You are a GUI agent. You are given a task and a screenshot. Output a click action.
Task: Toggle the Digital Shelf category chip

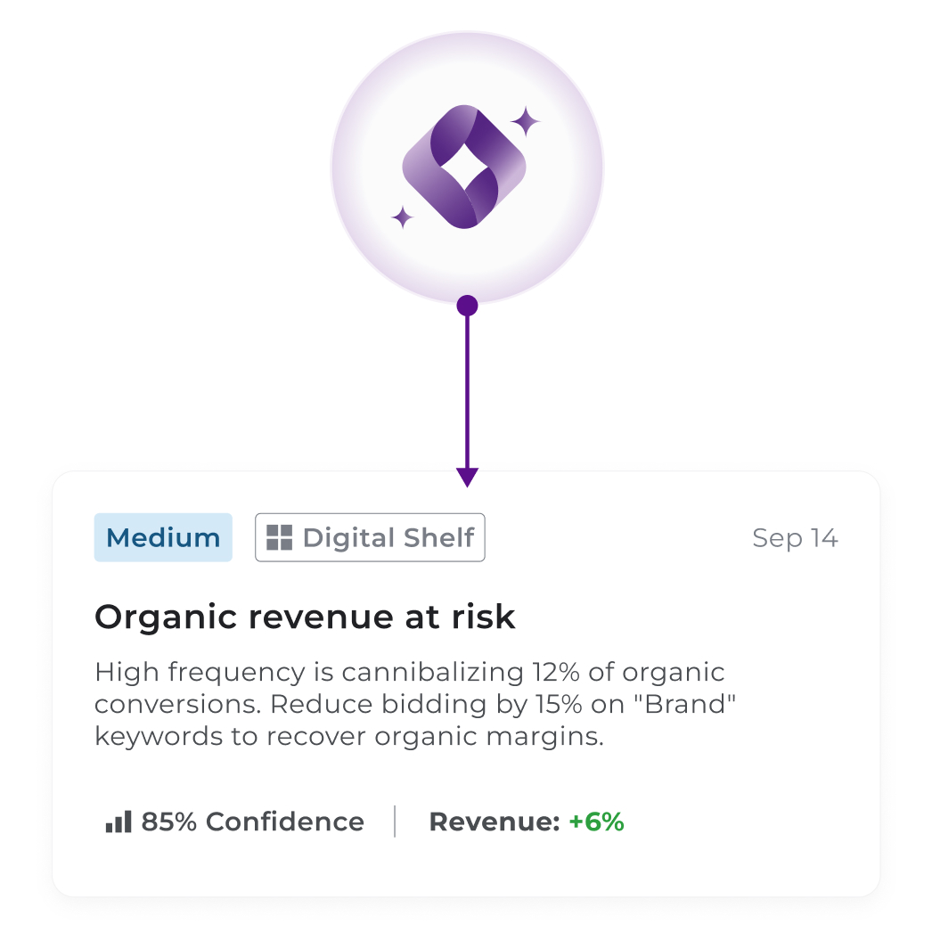pos(370,537)
